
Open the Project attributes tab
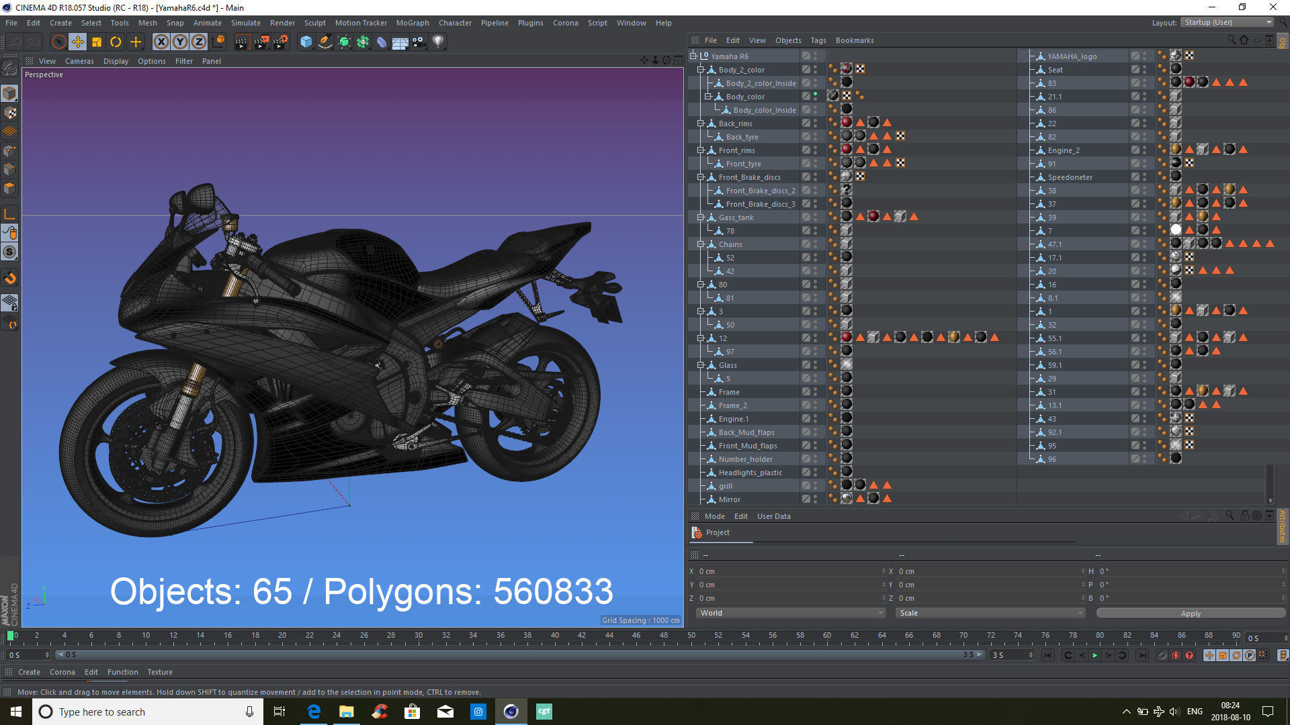pos(718,532)
